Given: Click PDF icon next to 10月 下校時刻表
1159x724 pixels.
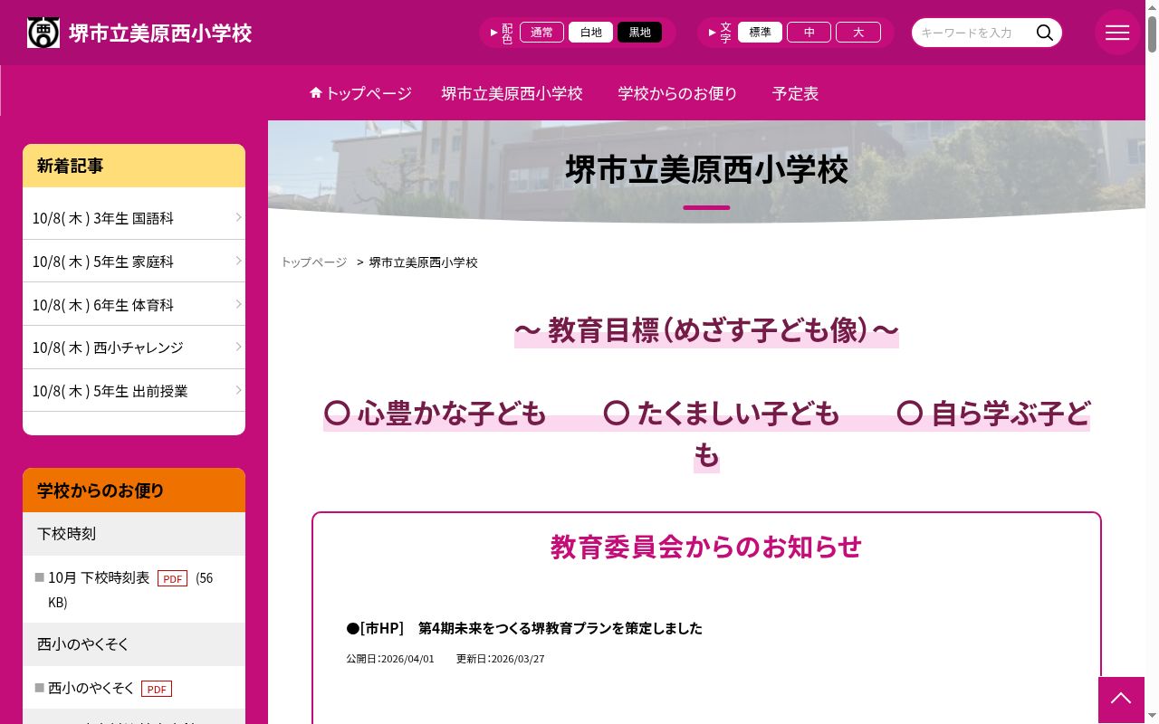Looking at the screenshot, I should pos(172,578).
